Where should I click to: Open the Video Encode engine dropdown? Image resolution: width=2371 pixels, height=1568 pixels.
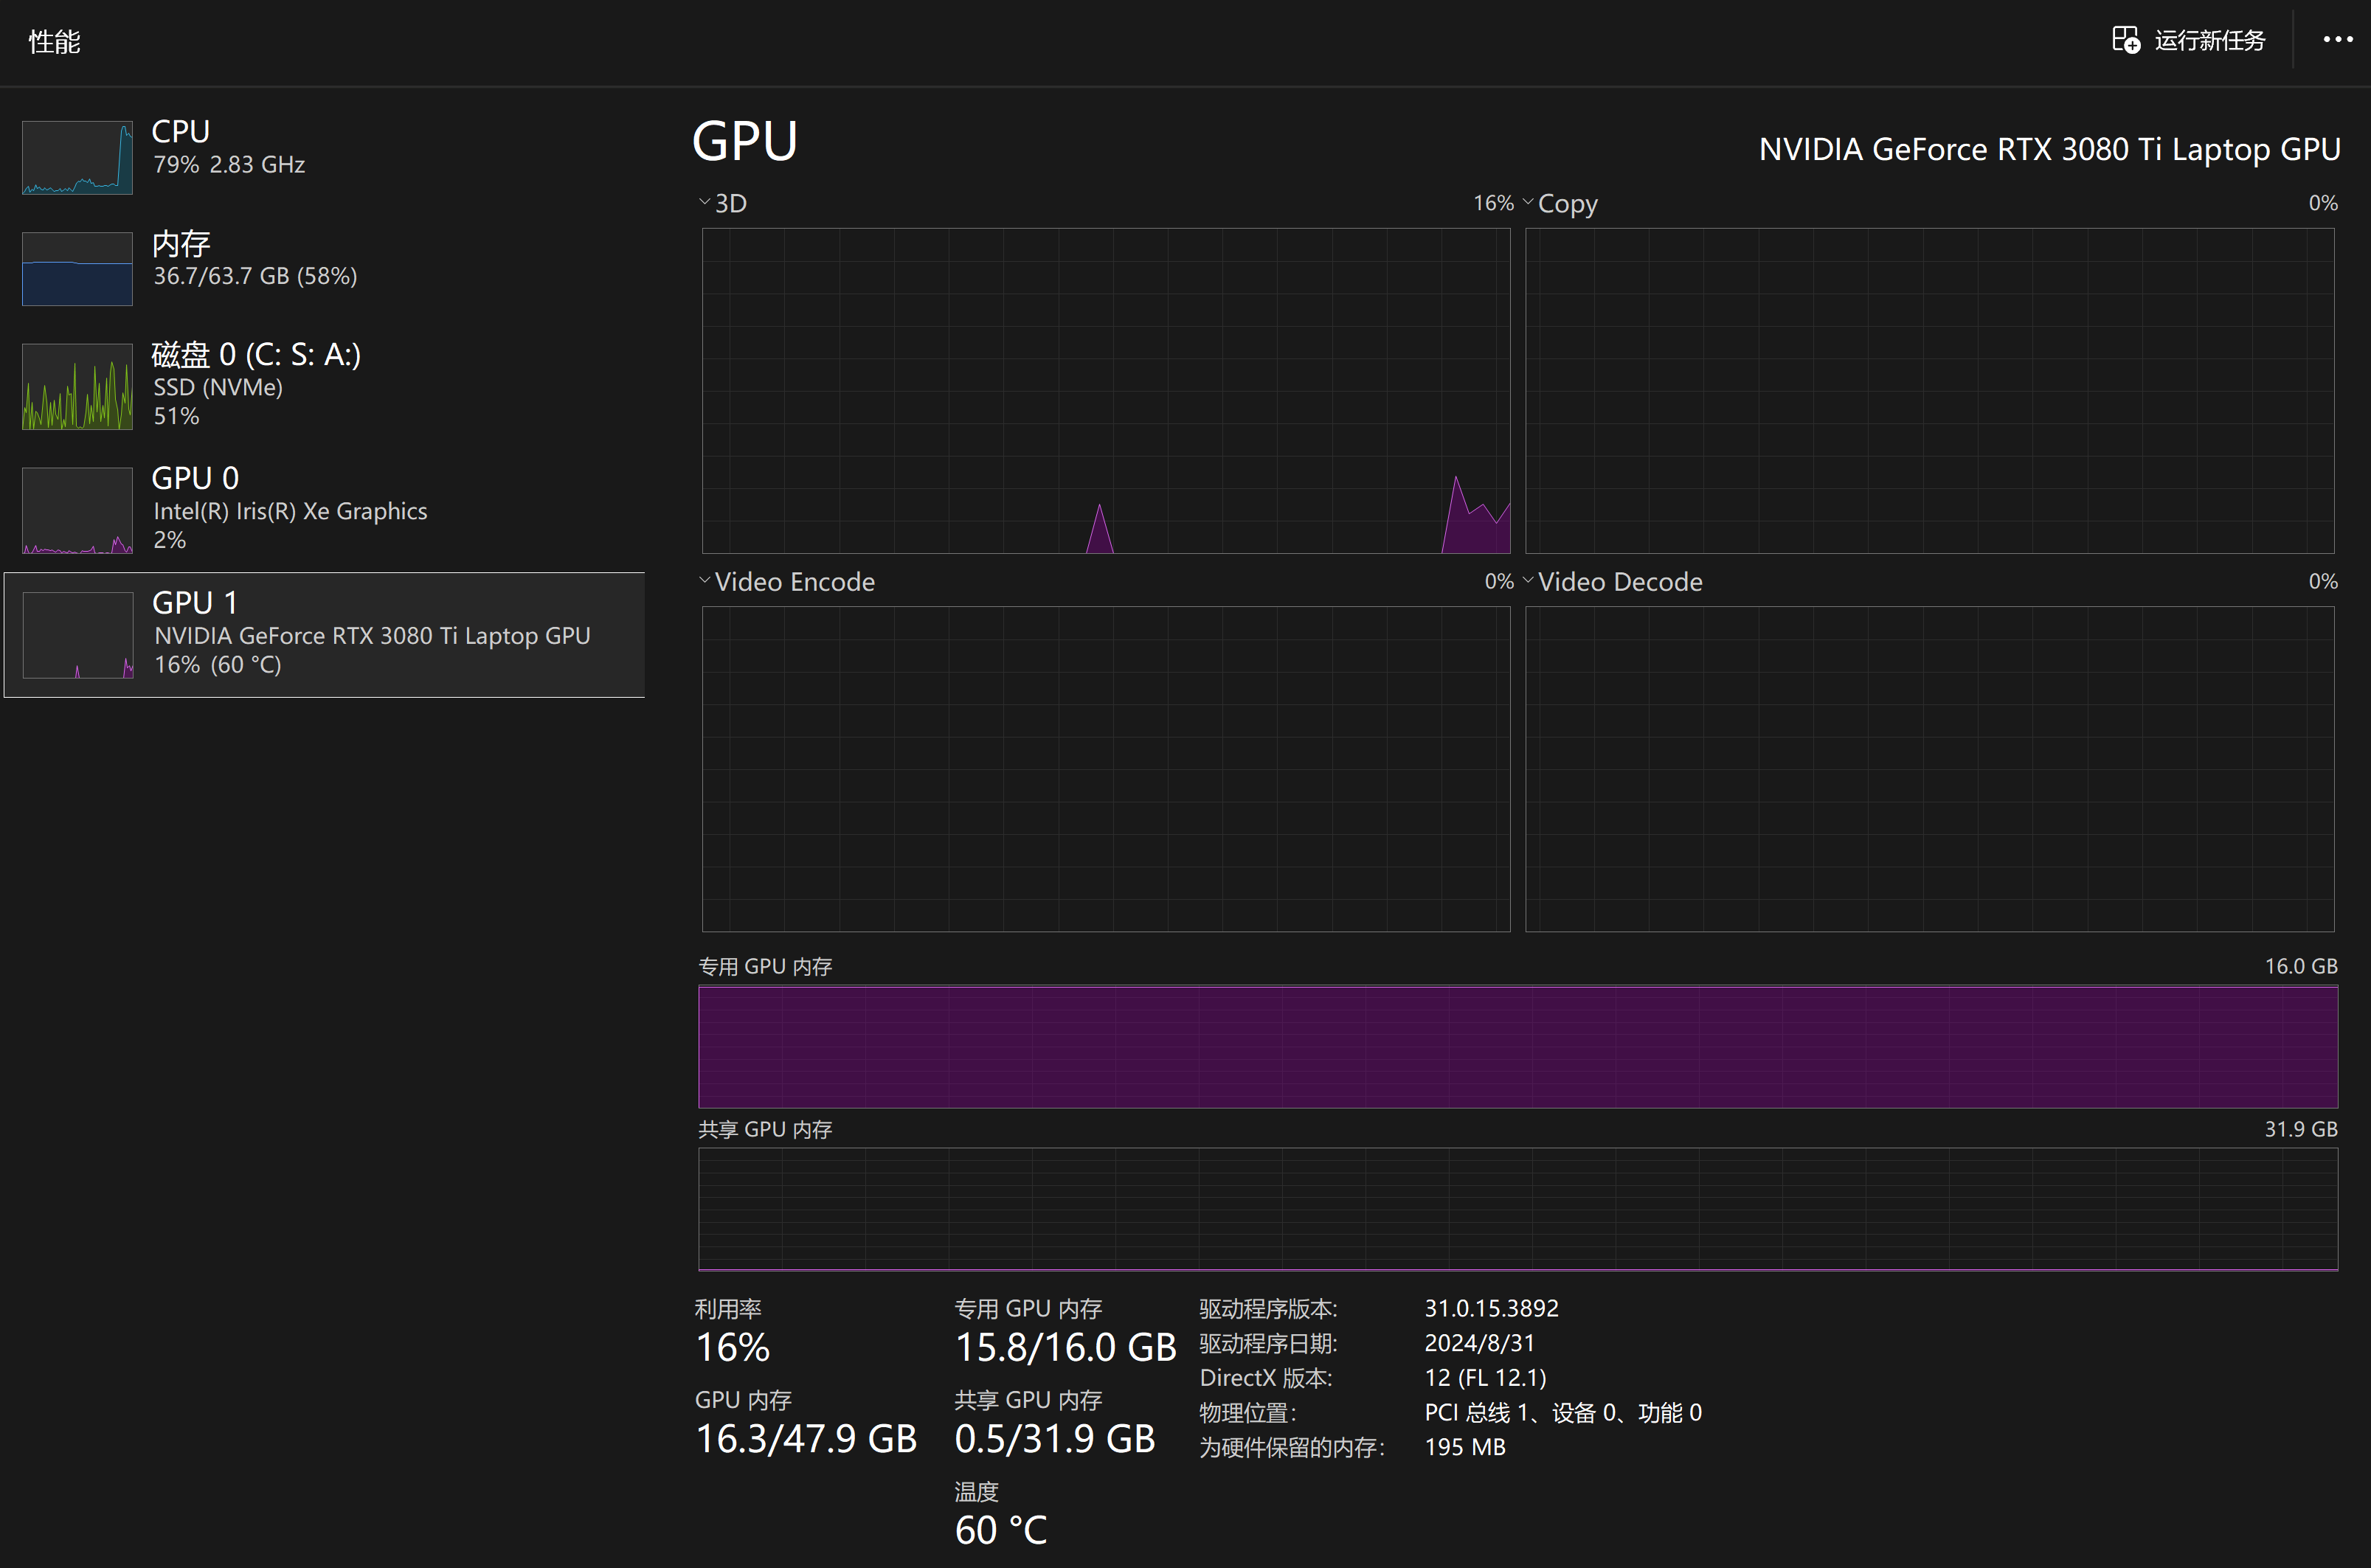click(x=704, y=581)
